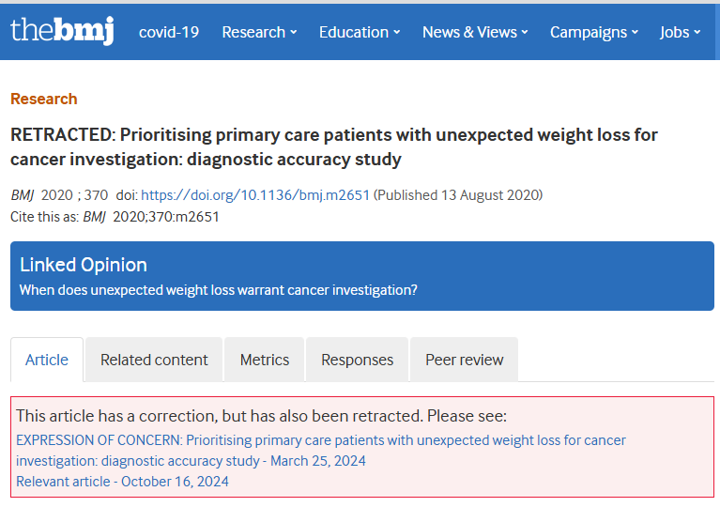Open the doi.org/10.1136/bmj.m2651 link
The height and width of the screenshot is (507, 720).
pyautogui.click(x=254, y=195)
